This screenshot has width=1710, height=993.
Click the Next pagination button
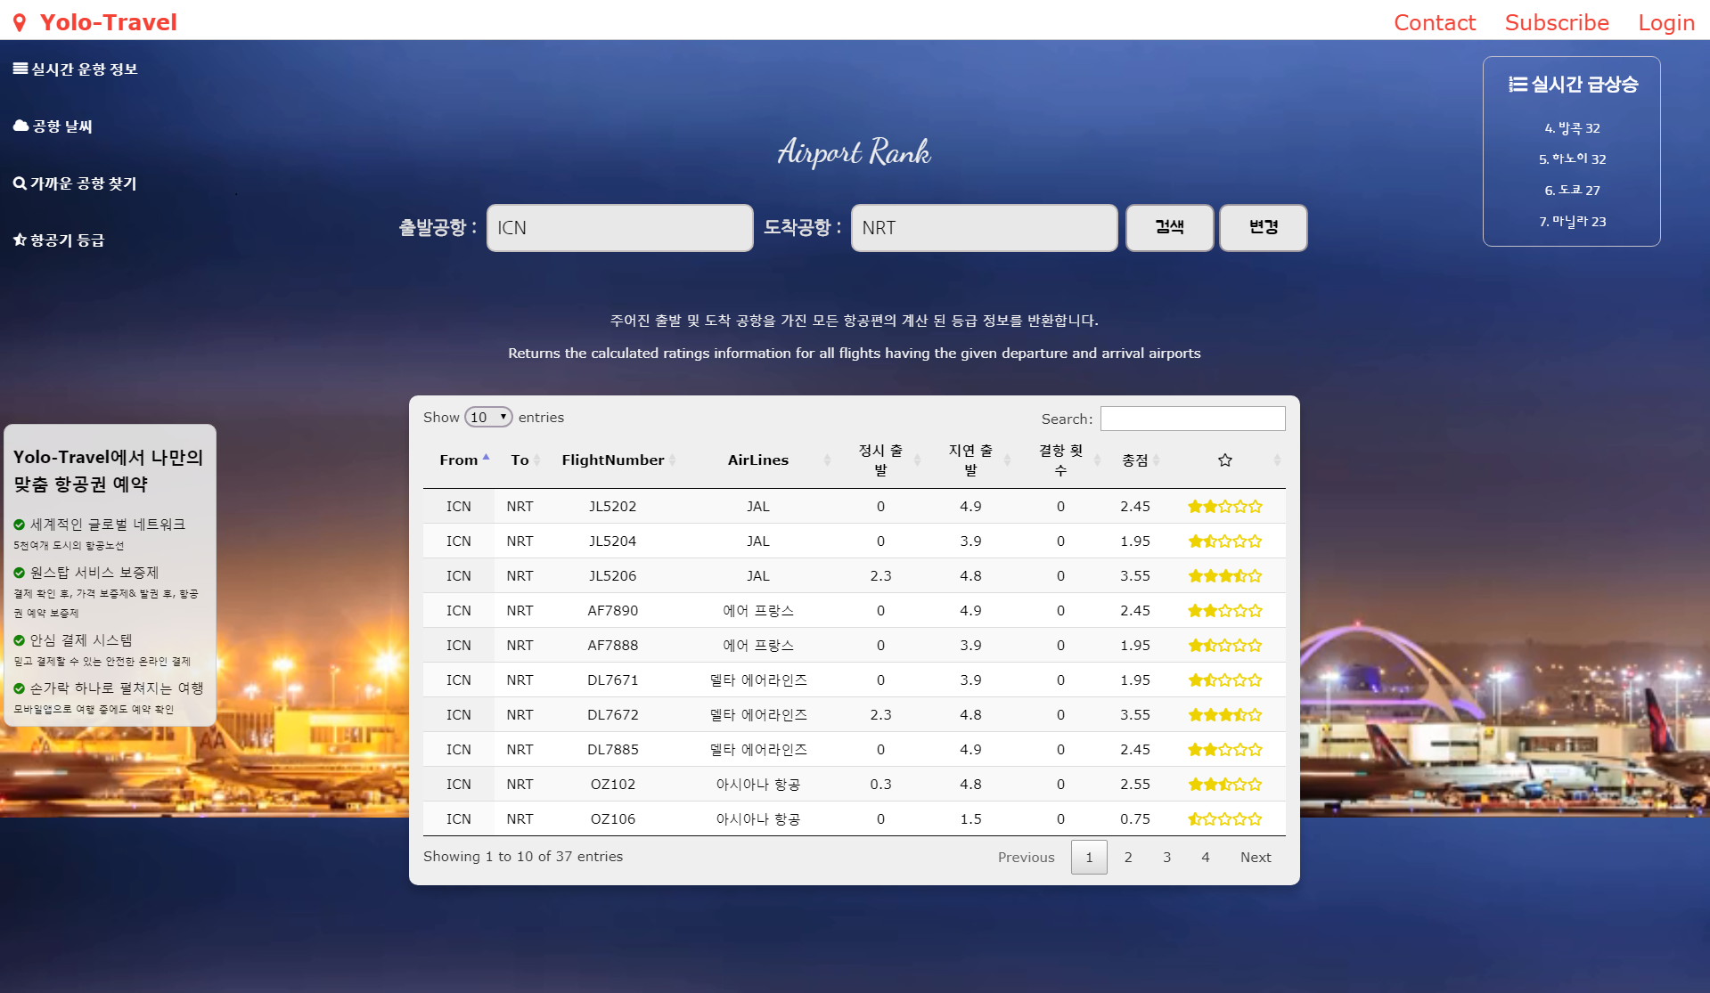point(1256,858)
